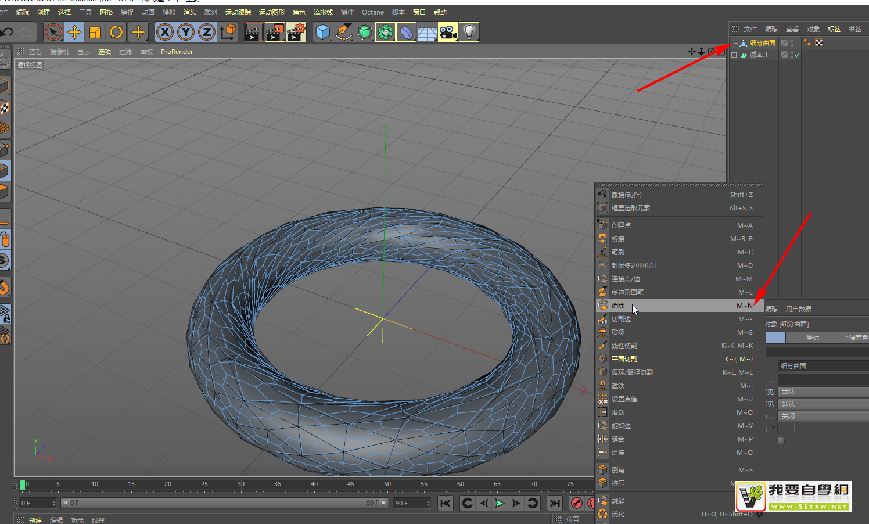Choose 线性切割 from the context menu
The image size is (869, 524).
coord(680,346)
